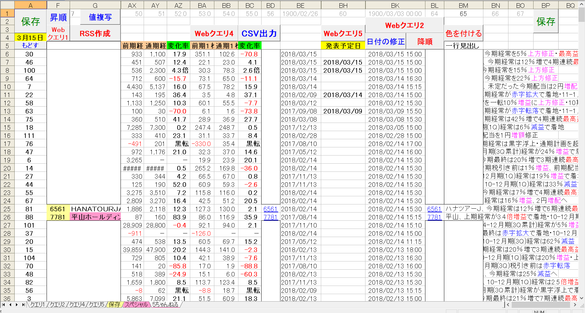Viewport: 585px width, 313px height.
Task: Select the -330.0 cell in column BA
Action: (202, 144)
